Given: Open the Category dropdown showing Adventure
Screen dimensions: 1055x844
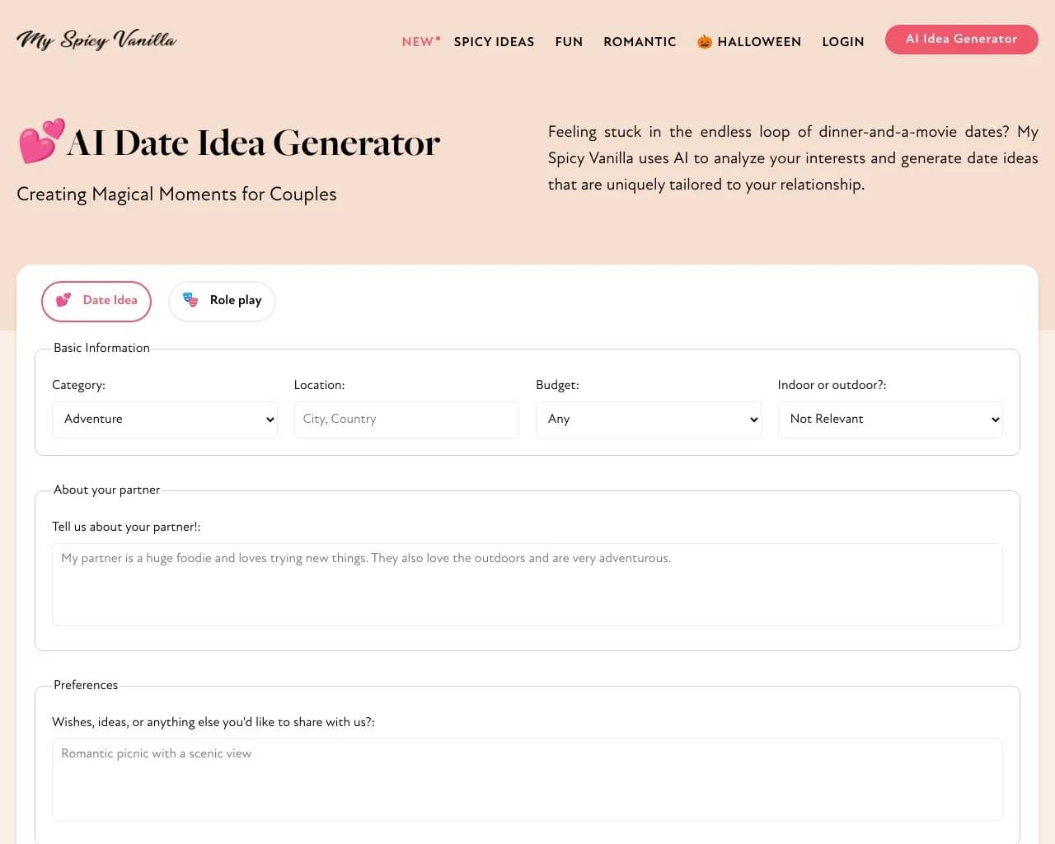Looking at the screenshot, I should pyautogui.click(x=165, y=420).
